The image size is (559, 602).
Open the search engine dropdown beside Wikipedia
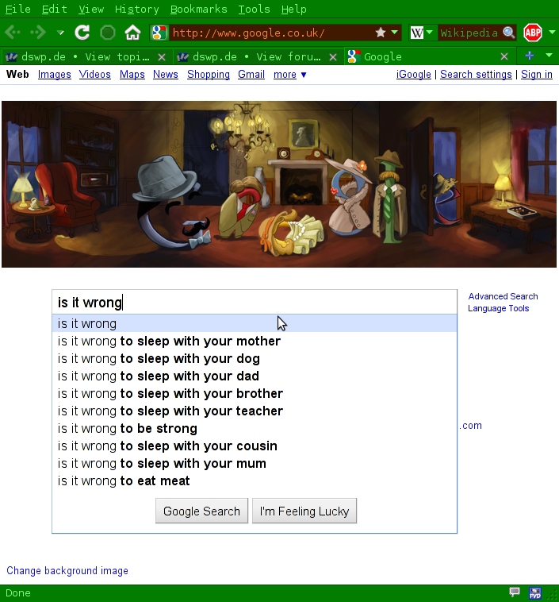click(x=429, y=33)
